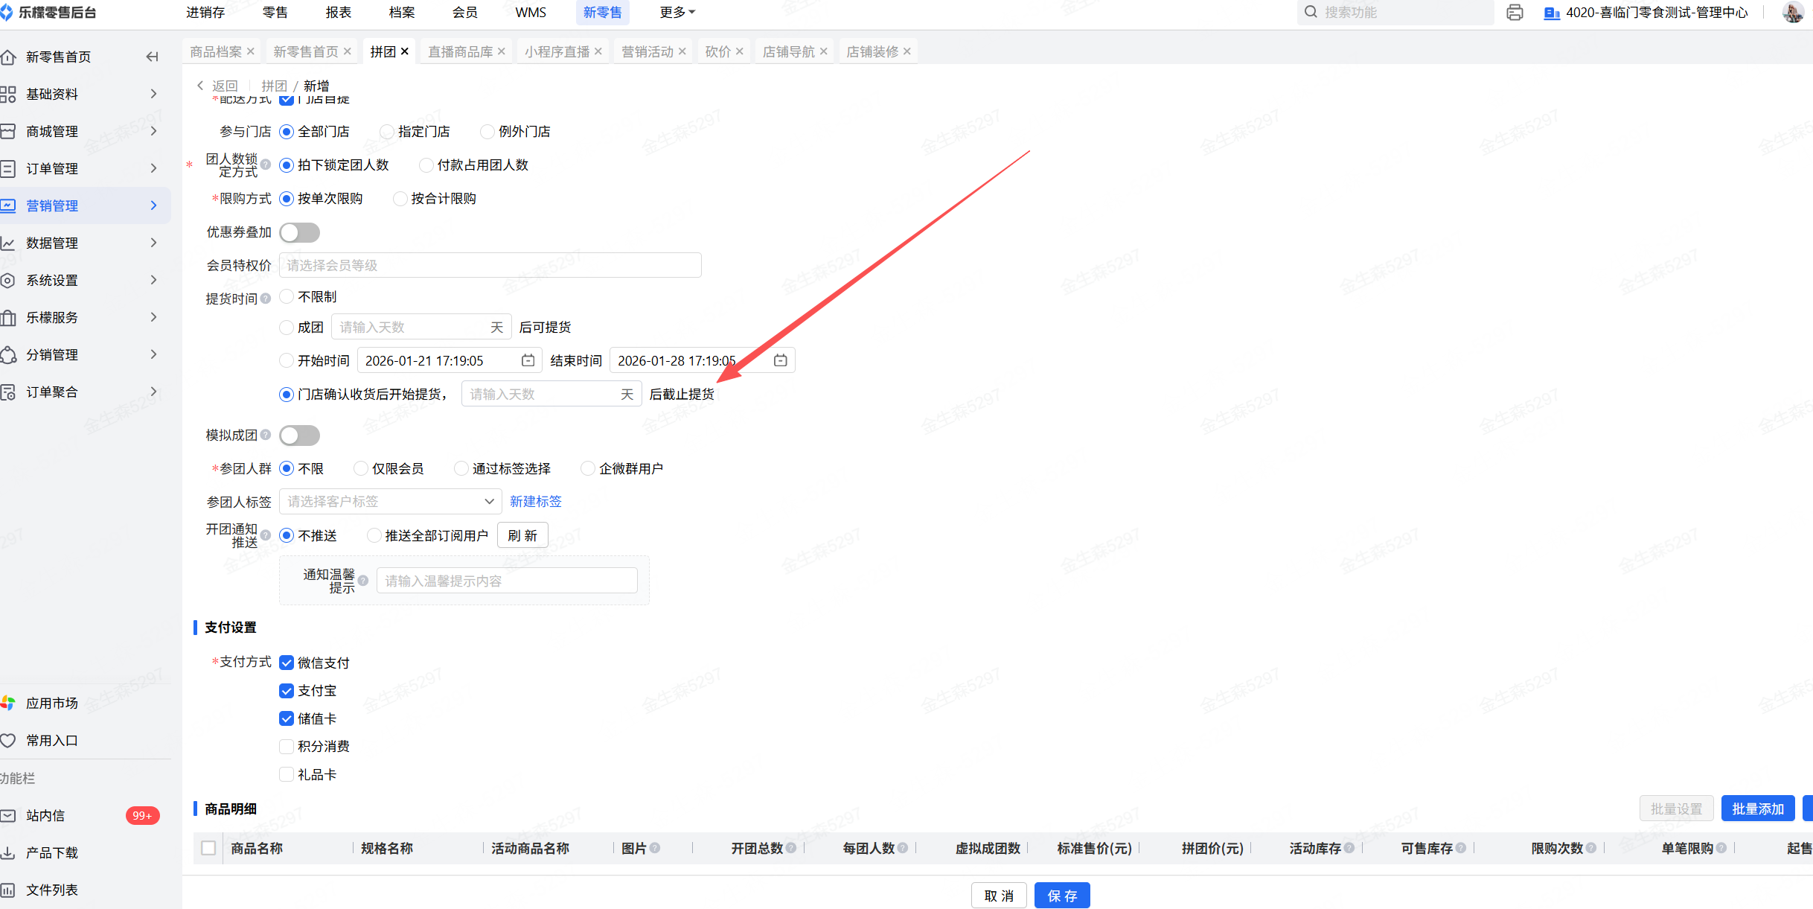Click the printer icon in top bar
1813x909 pixels.
[x=1514, y=13]
